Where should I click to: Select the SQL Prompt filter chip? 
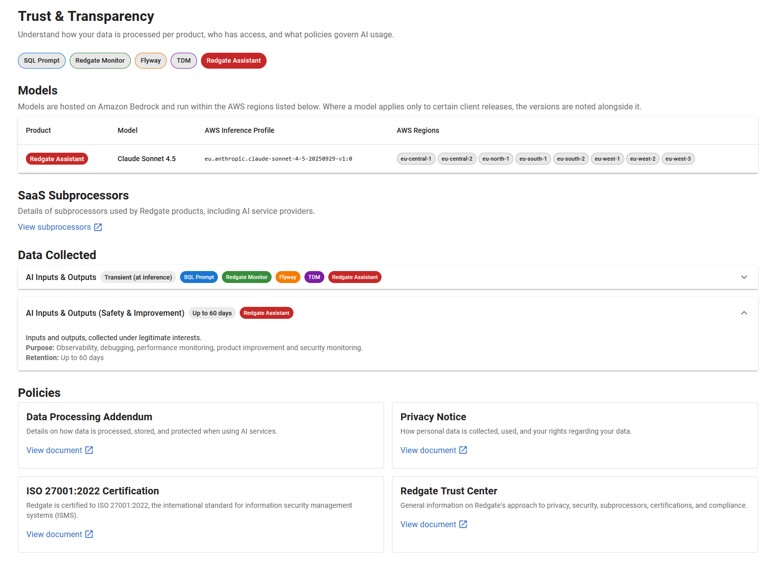point(42,61)
